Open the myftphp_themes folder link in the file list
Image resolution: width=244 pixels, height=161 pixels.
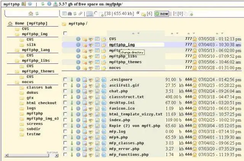click(x=125, y=62)
